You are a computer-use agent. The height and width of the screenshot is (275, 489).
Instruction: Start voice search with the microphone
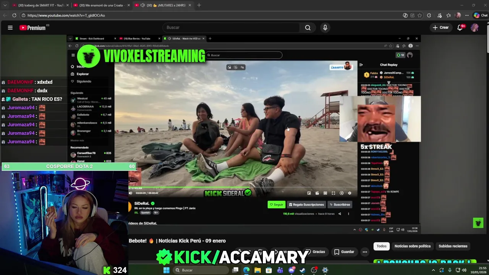[x=325, y=27]
